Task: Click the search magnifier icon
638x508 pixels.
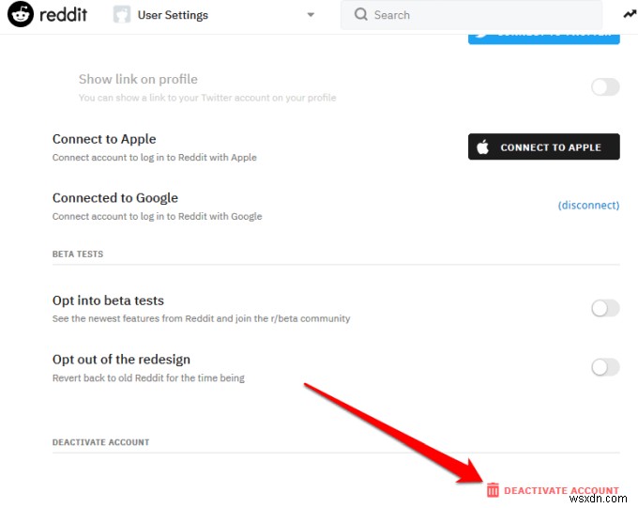Action: (361, 14)
